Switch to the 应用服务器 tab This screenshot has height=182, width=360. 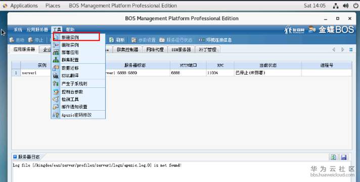tap(24, 49)
